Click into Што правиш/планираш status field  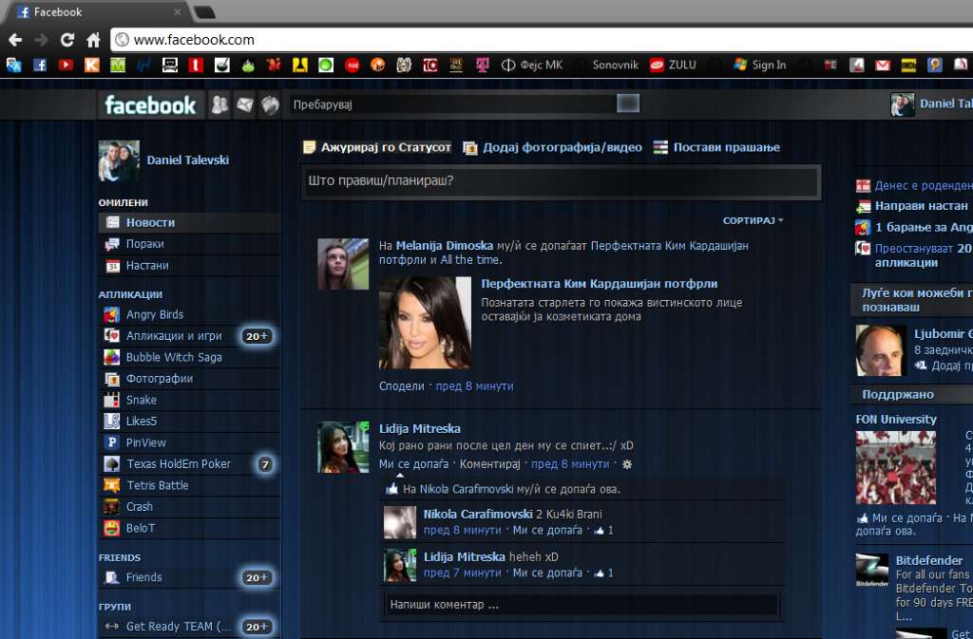tap(561, 181)
